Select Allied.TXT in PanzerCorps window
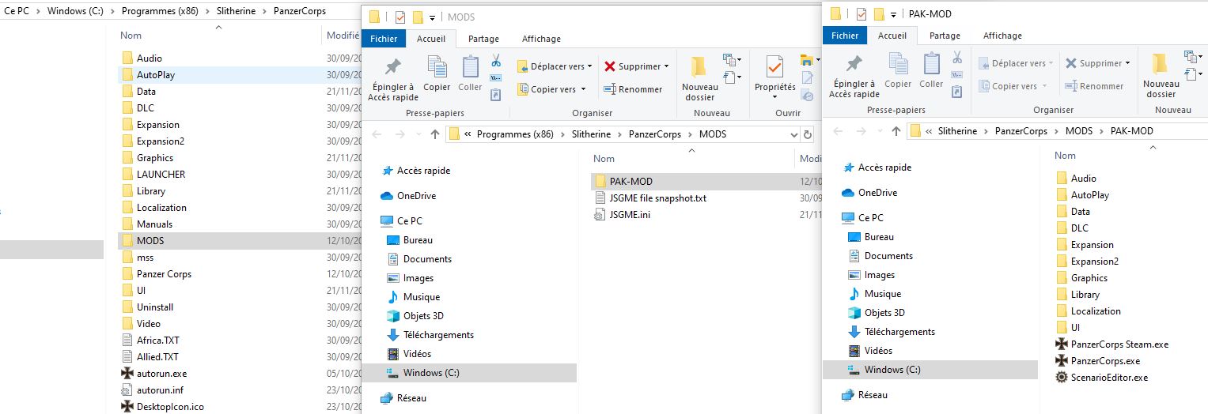Image resolution: width=1208 pixels, height=414 pixels. 150,357
